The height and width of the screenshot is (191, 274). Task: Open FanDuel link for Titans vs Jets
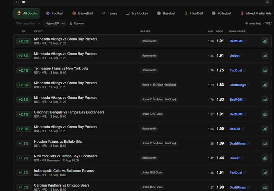tap(236, 70)
